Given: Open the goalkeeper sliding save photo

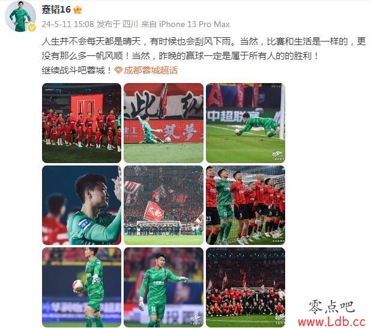Looking at the screenshot, I should point(163,123).
